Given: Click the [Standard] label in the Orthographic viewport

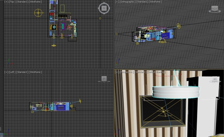Looking at the screenshot, I should (142, 2).
